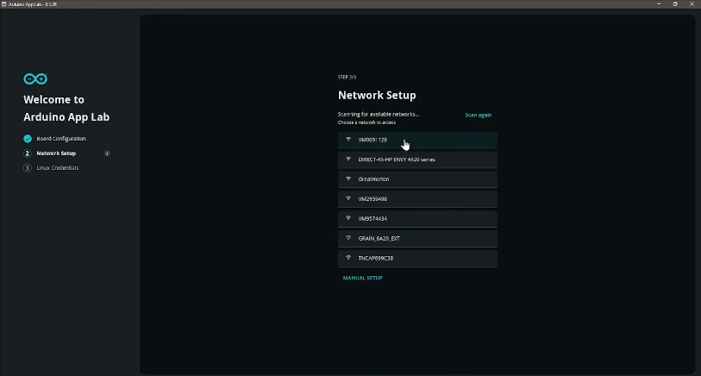
Task: Open info icon beside Network Setup step
Action: 107,154
